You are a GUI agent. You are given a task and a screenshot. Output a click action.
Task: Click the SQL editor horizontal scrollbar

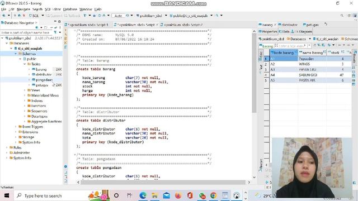pyautogui.click(x=163, y=183)
